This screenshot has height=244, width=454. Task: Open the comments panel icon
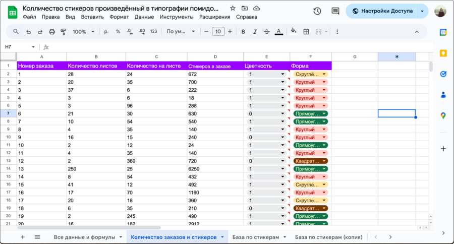pyautogui.click(x=335, y=11)
